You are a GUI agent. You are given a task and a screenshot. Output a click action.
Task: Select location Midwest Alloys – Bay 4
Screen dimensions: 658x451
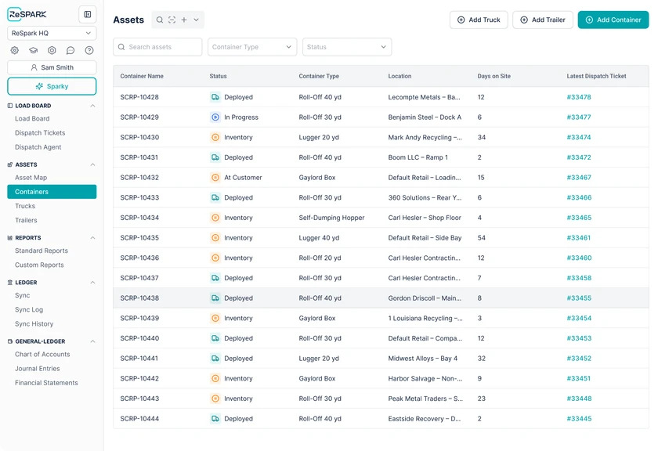[x=422, y=359]
